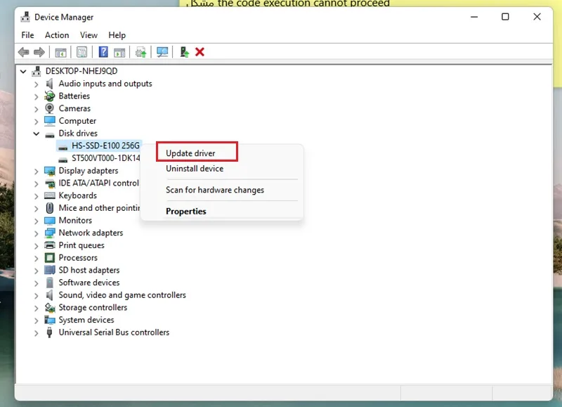The height and width of the screenshot is (407, 562).
Task: Expand the Network adapters arrow
Action: click(37, 233)
